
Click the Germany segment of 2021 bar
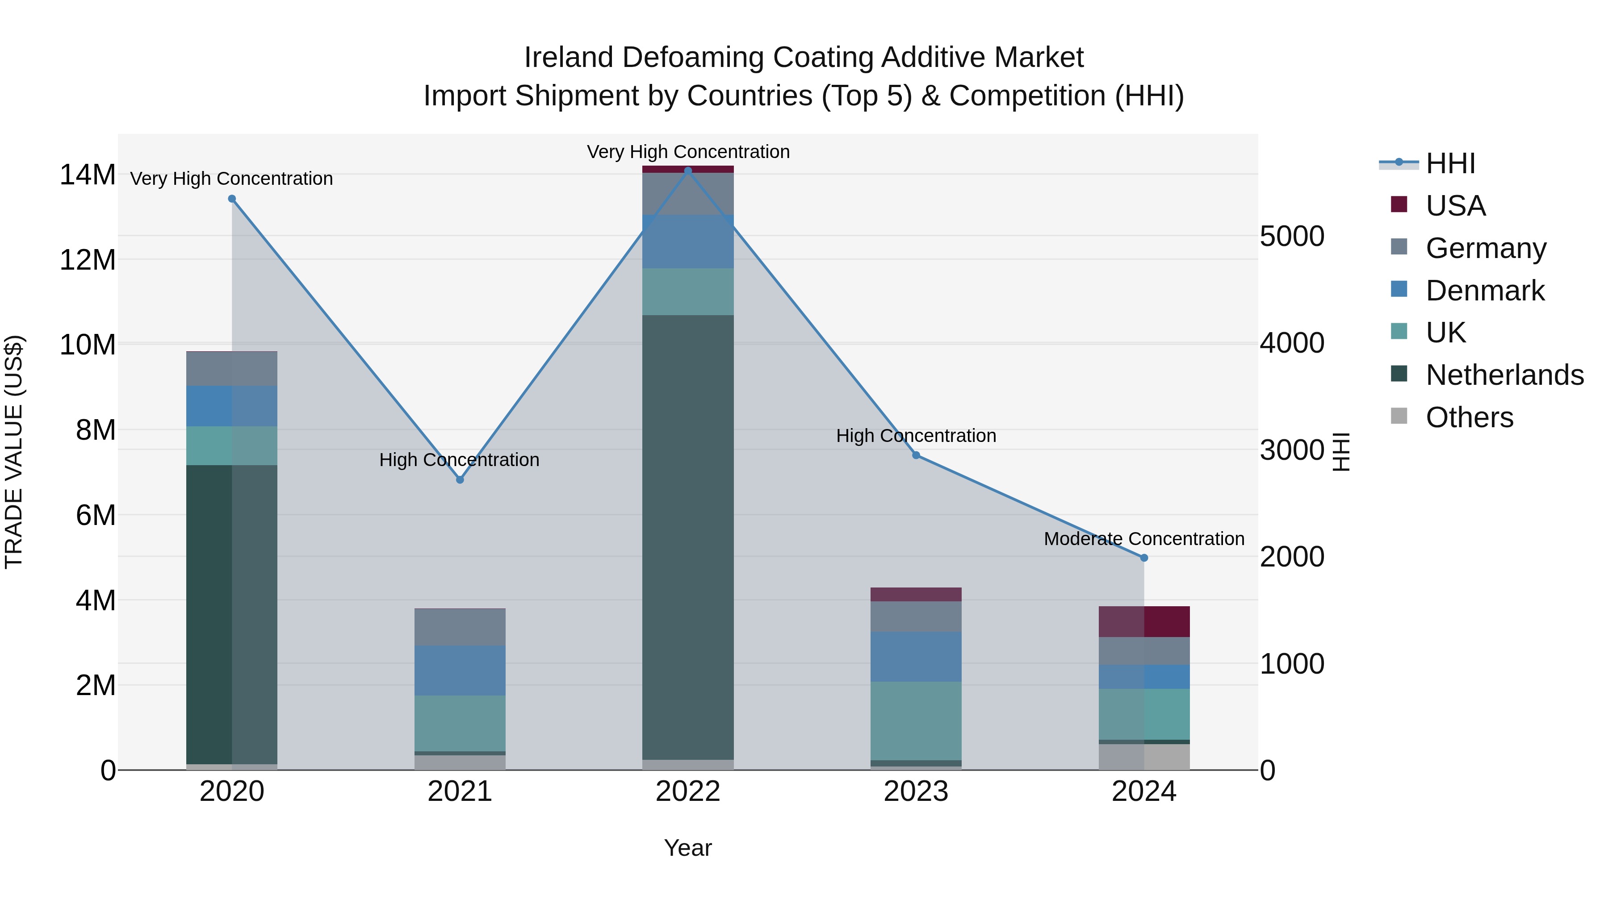460,627
